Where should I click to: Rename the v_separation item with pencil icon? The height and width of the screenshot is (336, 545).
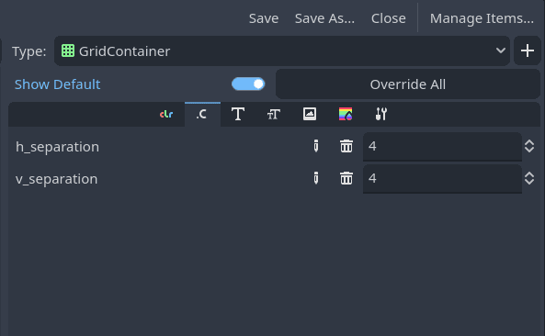[x=316, y=178]
